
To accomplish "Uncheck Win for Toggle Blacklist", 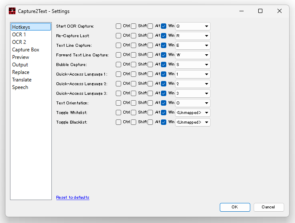I will [x=163, y=122].
